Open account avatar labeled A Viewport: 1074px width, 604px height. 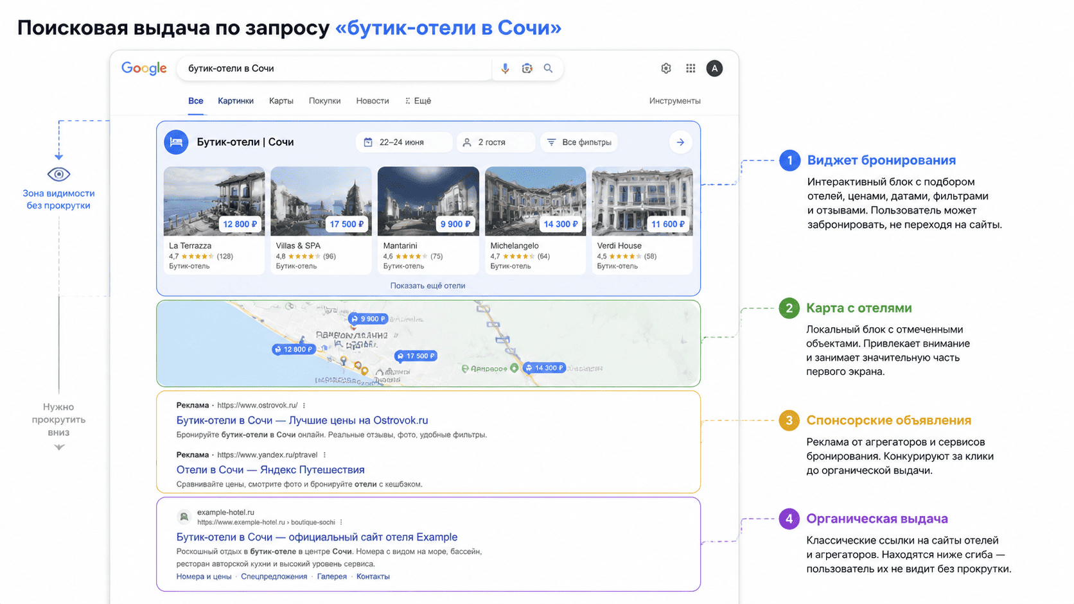click(x=714, y=69)
